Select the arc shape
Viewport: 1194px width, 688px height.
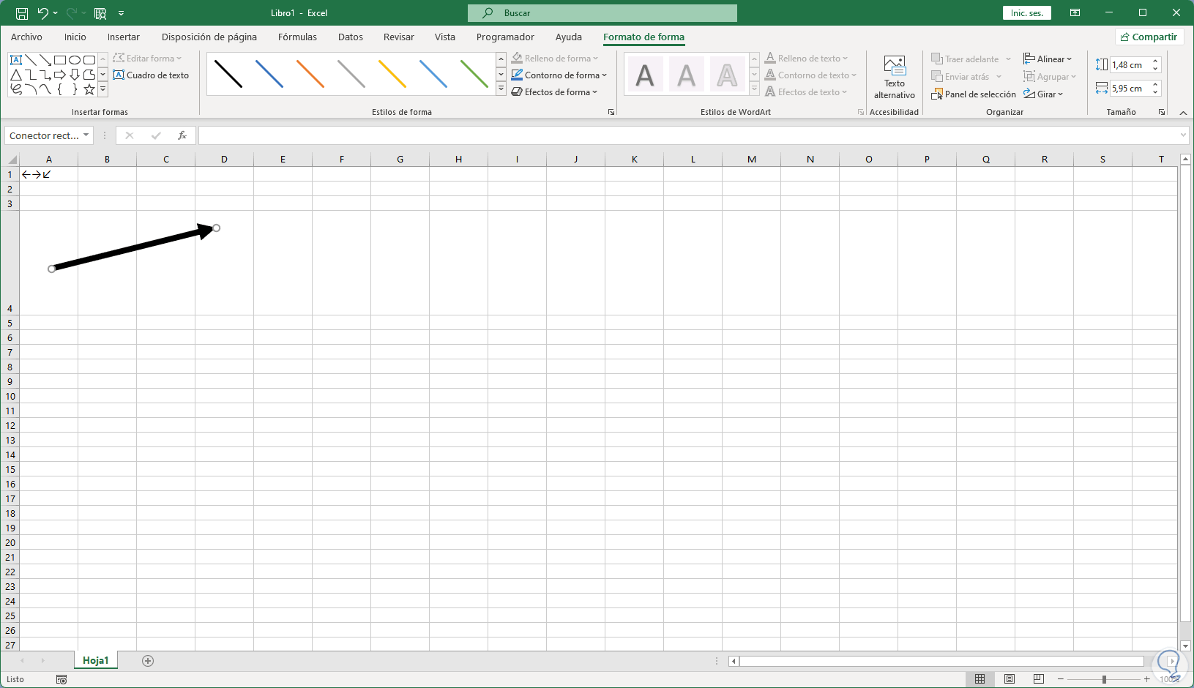tap(31, 89)
